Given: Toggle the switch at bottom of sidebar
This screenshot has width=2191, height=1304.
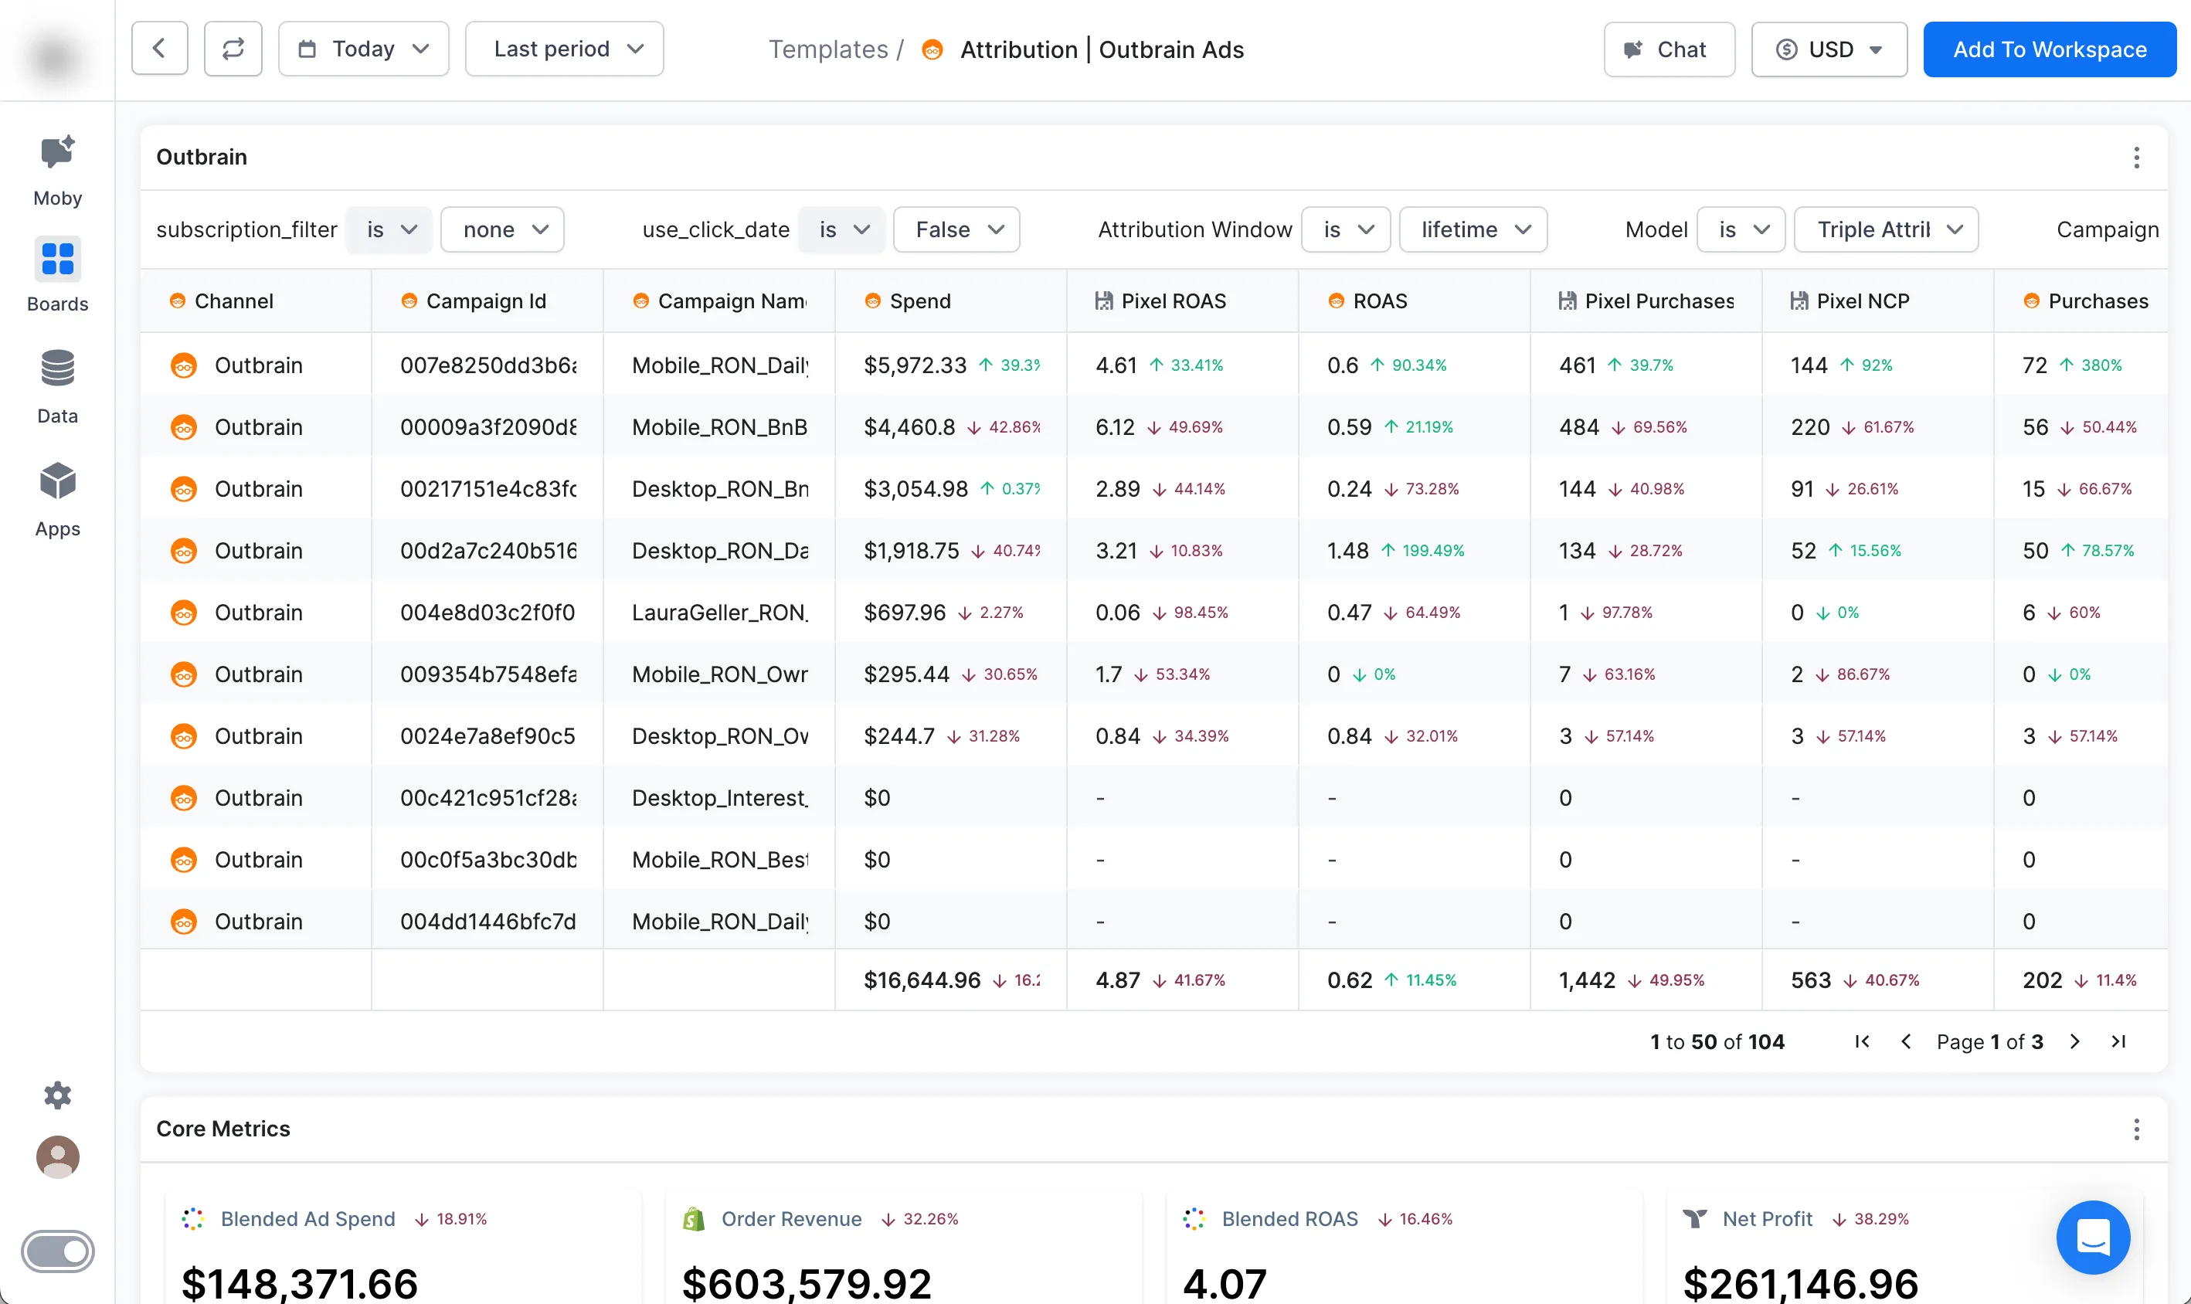Looking at the screenshot, I should (x=57, y=1251).
